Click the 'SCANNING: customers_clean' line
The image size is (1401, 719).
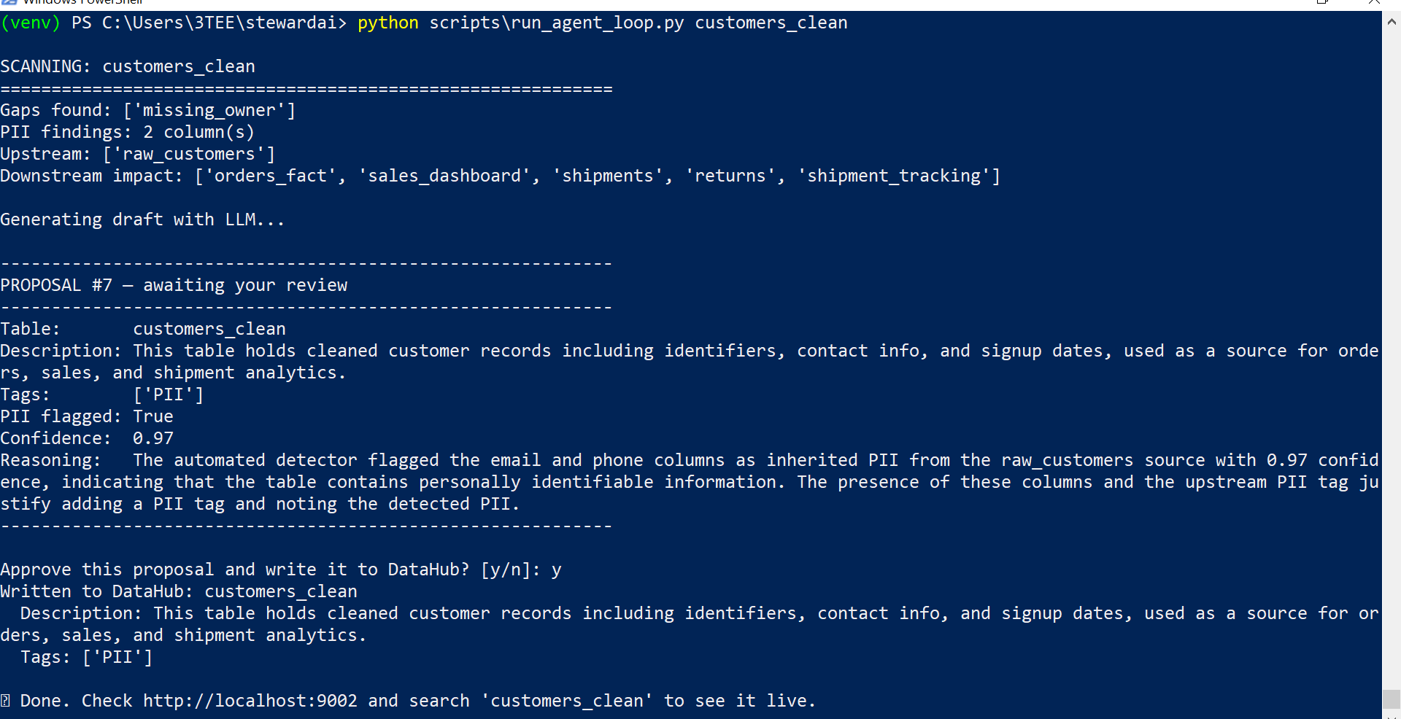coord(128,66)
